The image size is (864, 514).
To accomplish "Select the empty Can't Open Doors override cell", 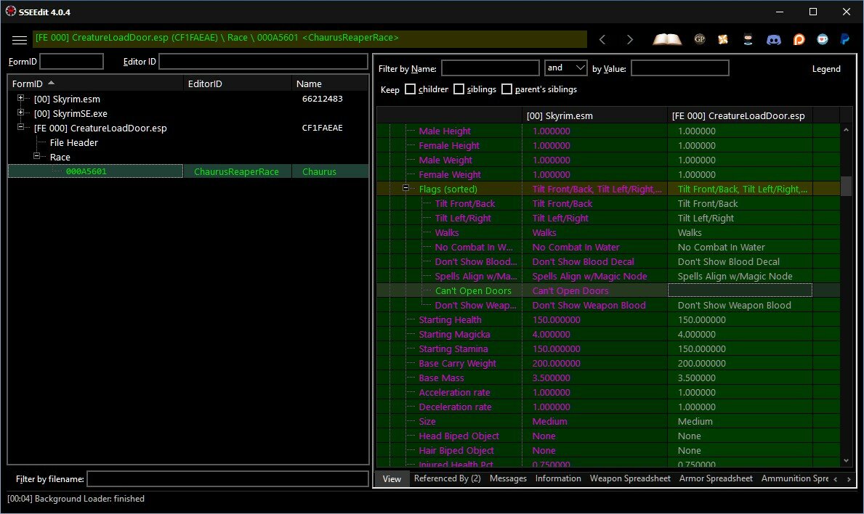I will point(740,290).
